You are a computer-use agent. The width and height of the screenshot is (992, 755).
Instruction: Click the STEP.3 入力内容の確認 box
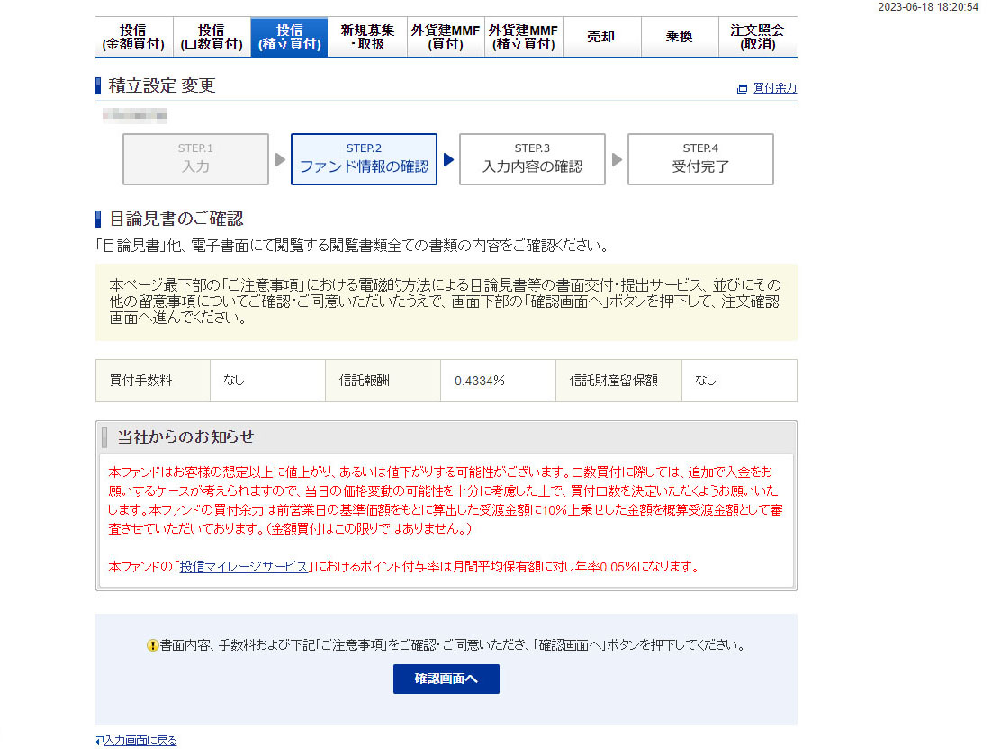click(532, 159)
